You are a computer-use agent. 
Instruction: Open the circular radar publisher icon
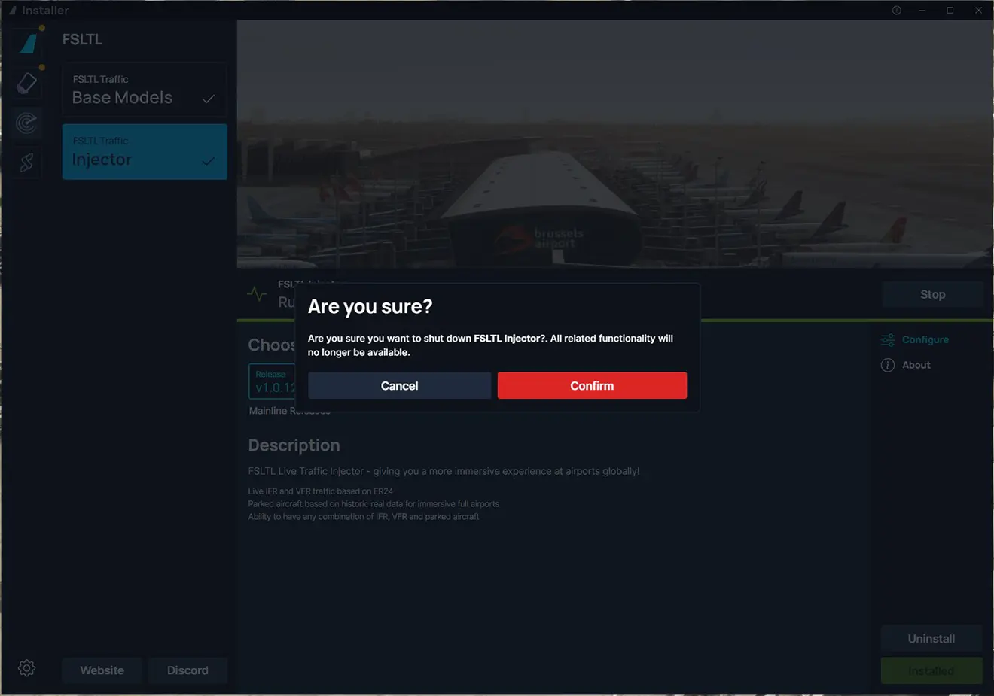(27, 123)
